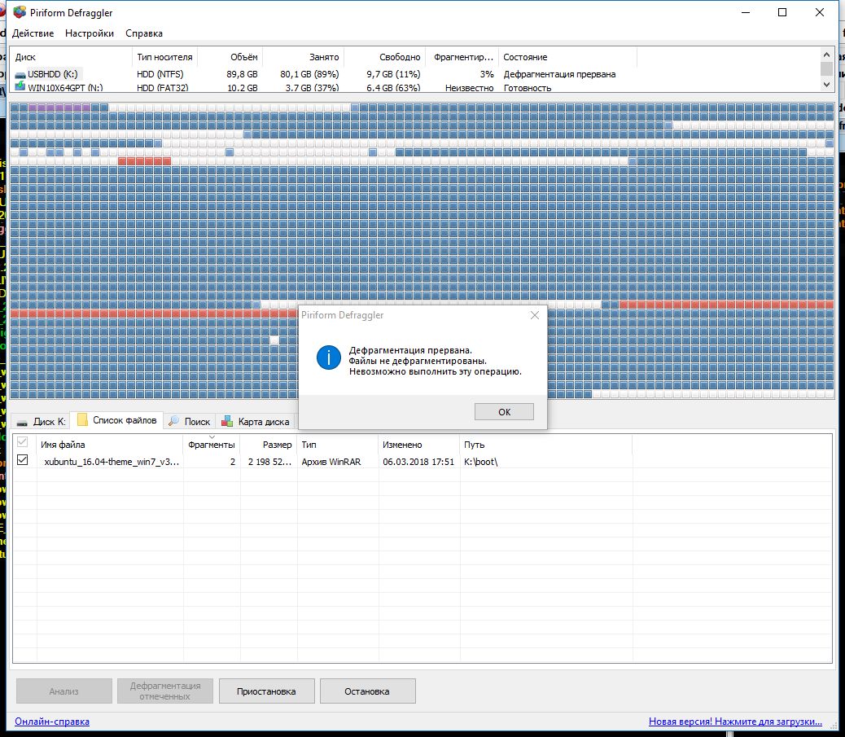
Task: Click the Состояние column header
Action: click(567, 57)
